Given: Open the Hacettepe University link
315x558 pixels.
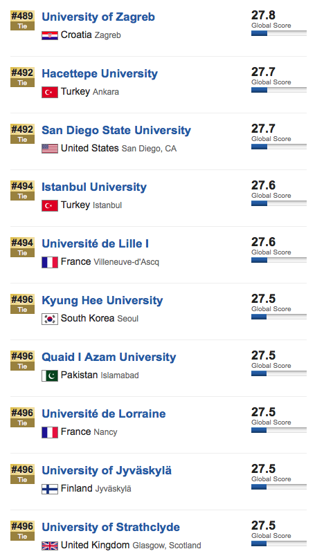Looking at the screenshot, I should [x=100, y=73].
